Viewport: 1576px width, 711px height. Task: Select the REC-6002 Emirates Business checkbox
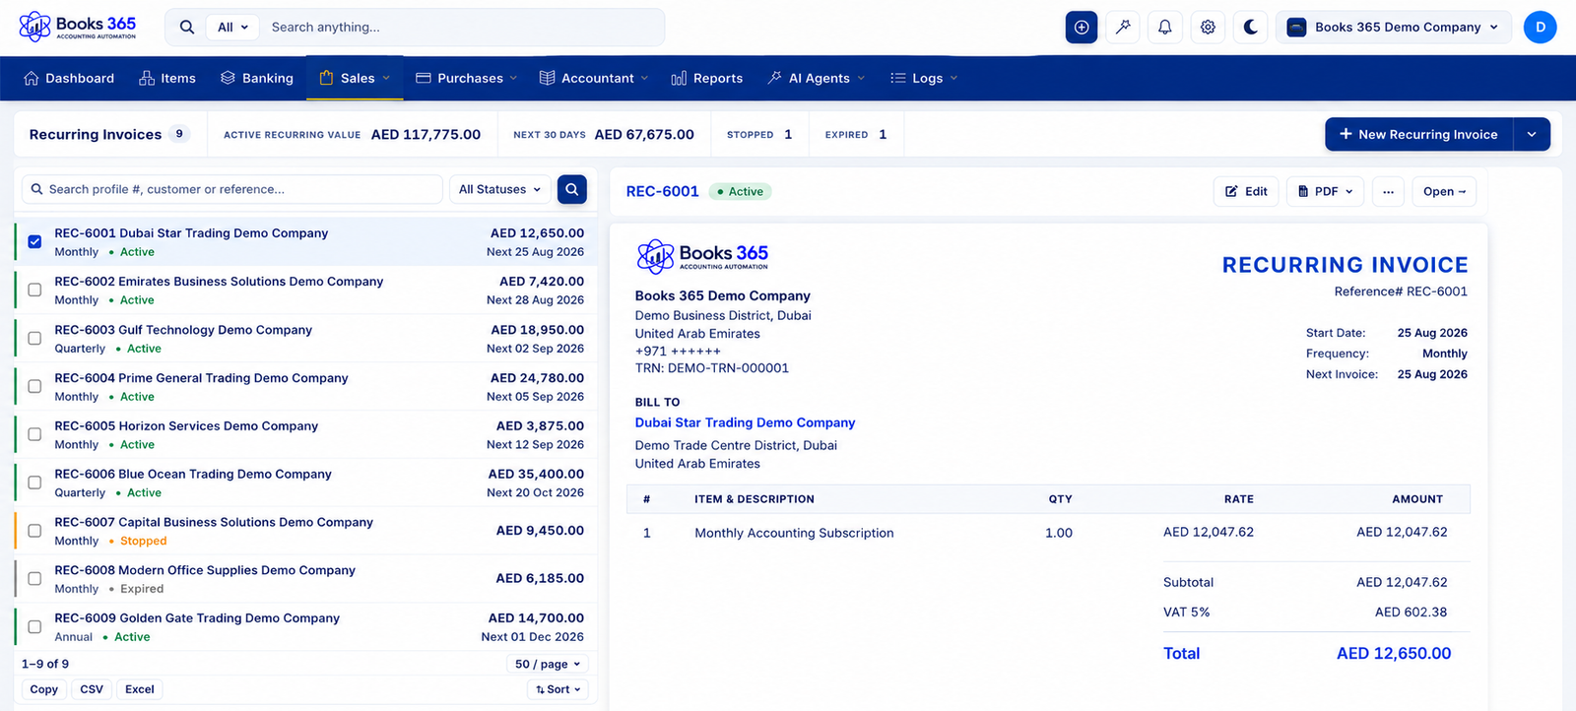tap(34, 290)
